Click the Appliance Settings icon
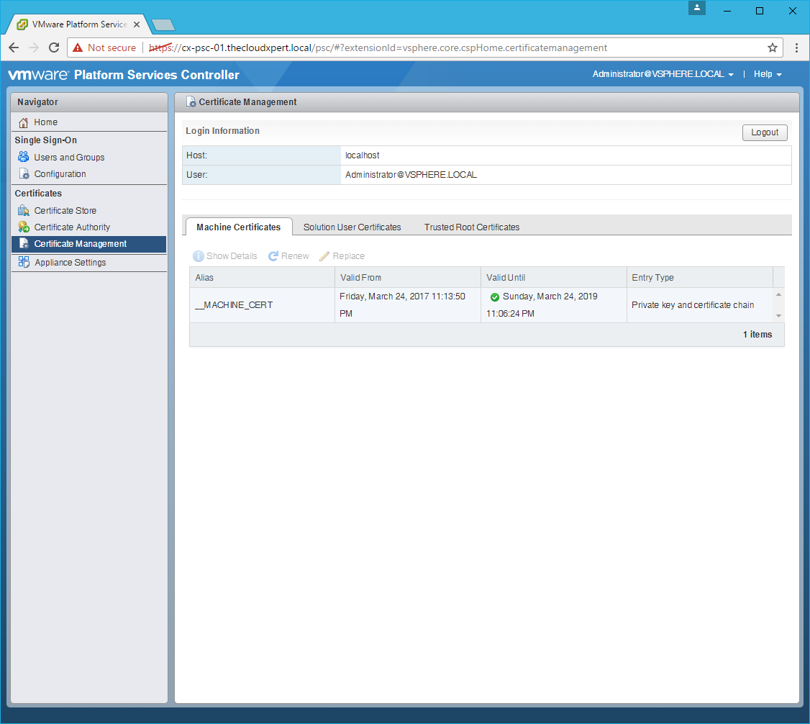Image resolution: width=810 pixels, height=724 pixels. coord(24,263)
